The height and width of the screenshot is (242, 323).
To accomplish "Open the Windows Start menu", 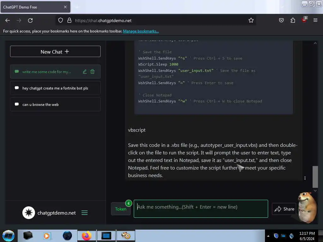I will [x=9, y=236].
